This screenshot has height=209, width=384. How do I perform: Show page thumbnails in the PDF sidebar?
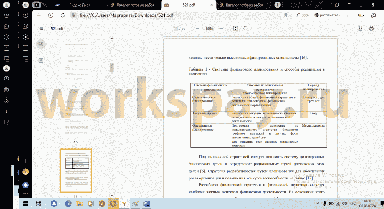pos(41,44)
